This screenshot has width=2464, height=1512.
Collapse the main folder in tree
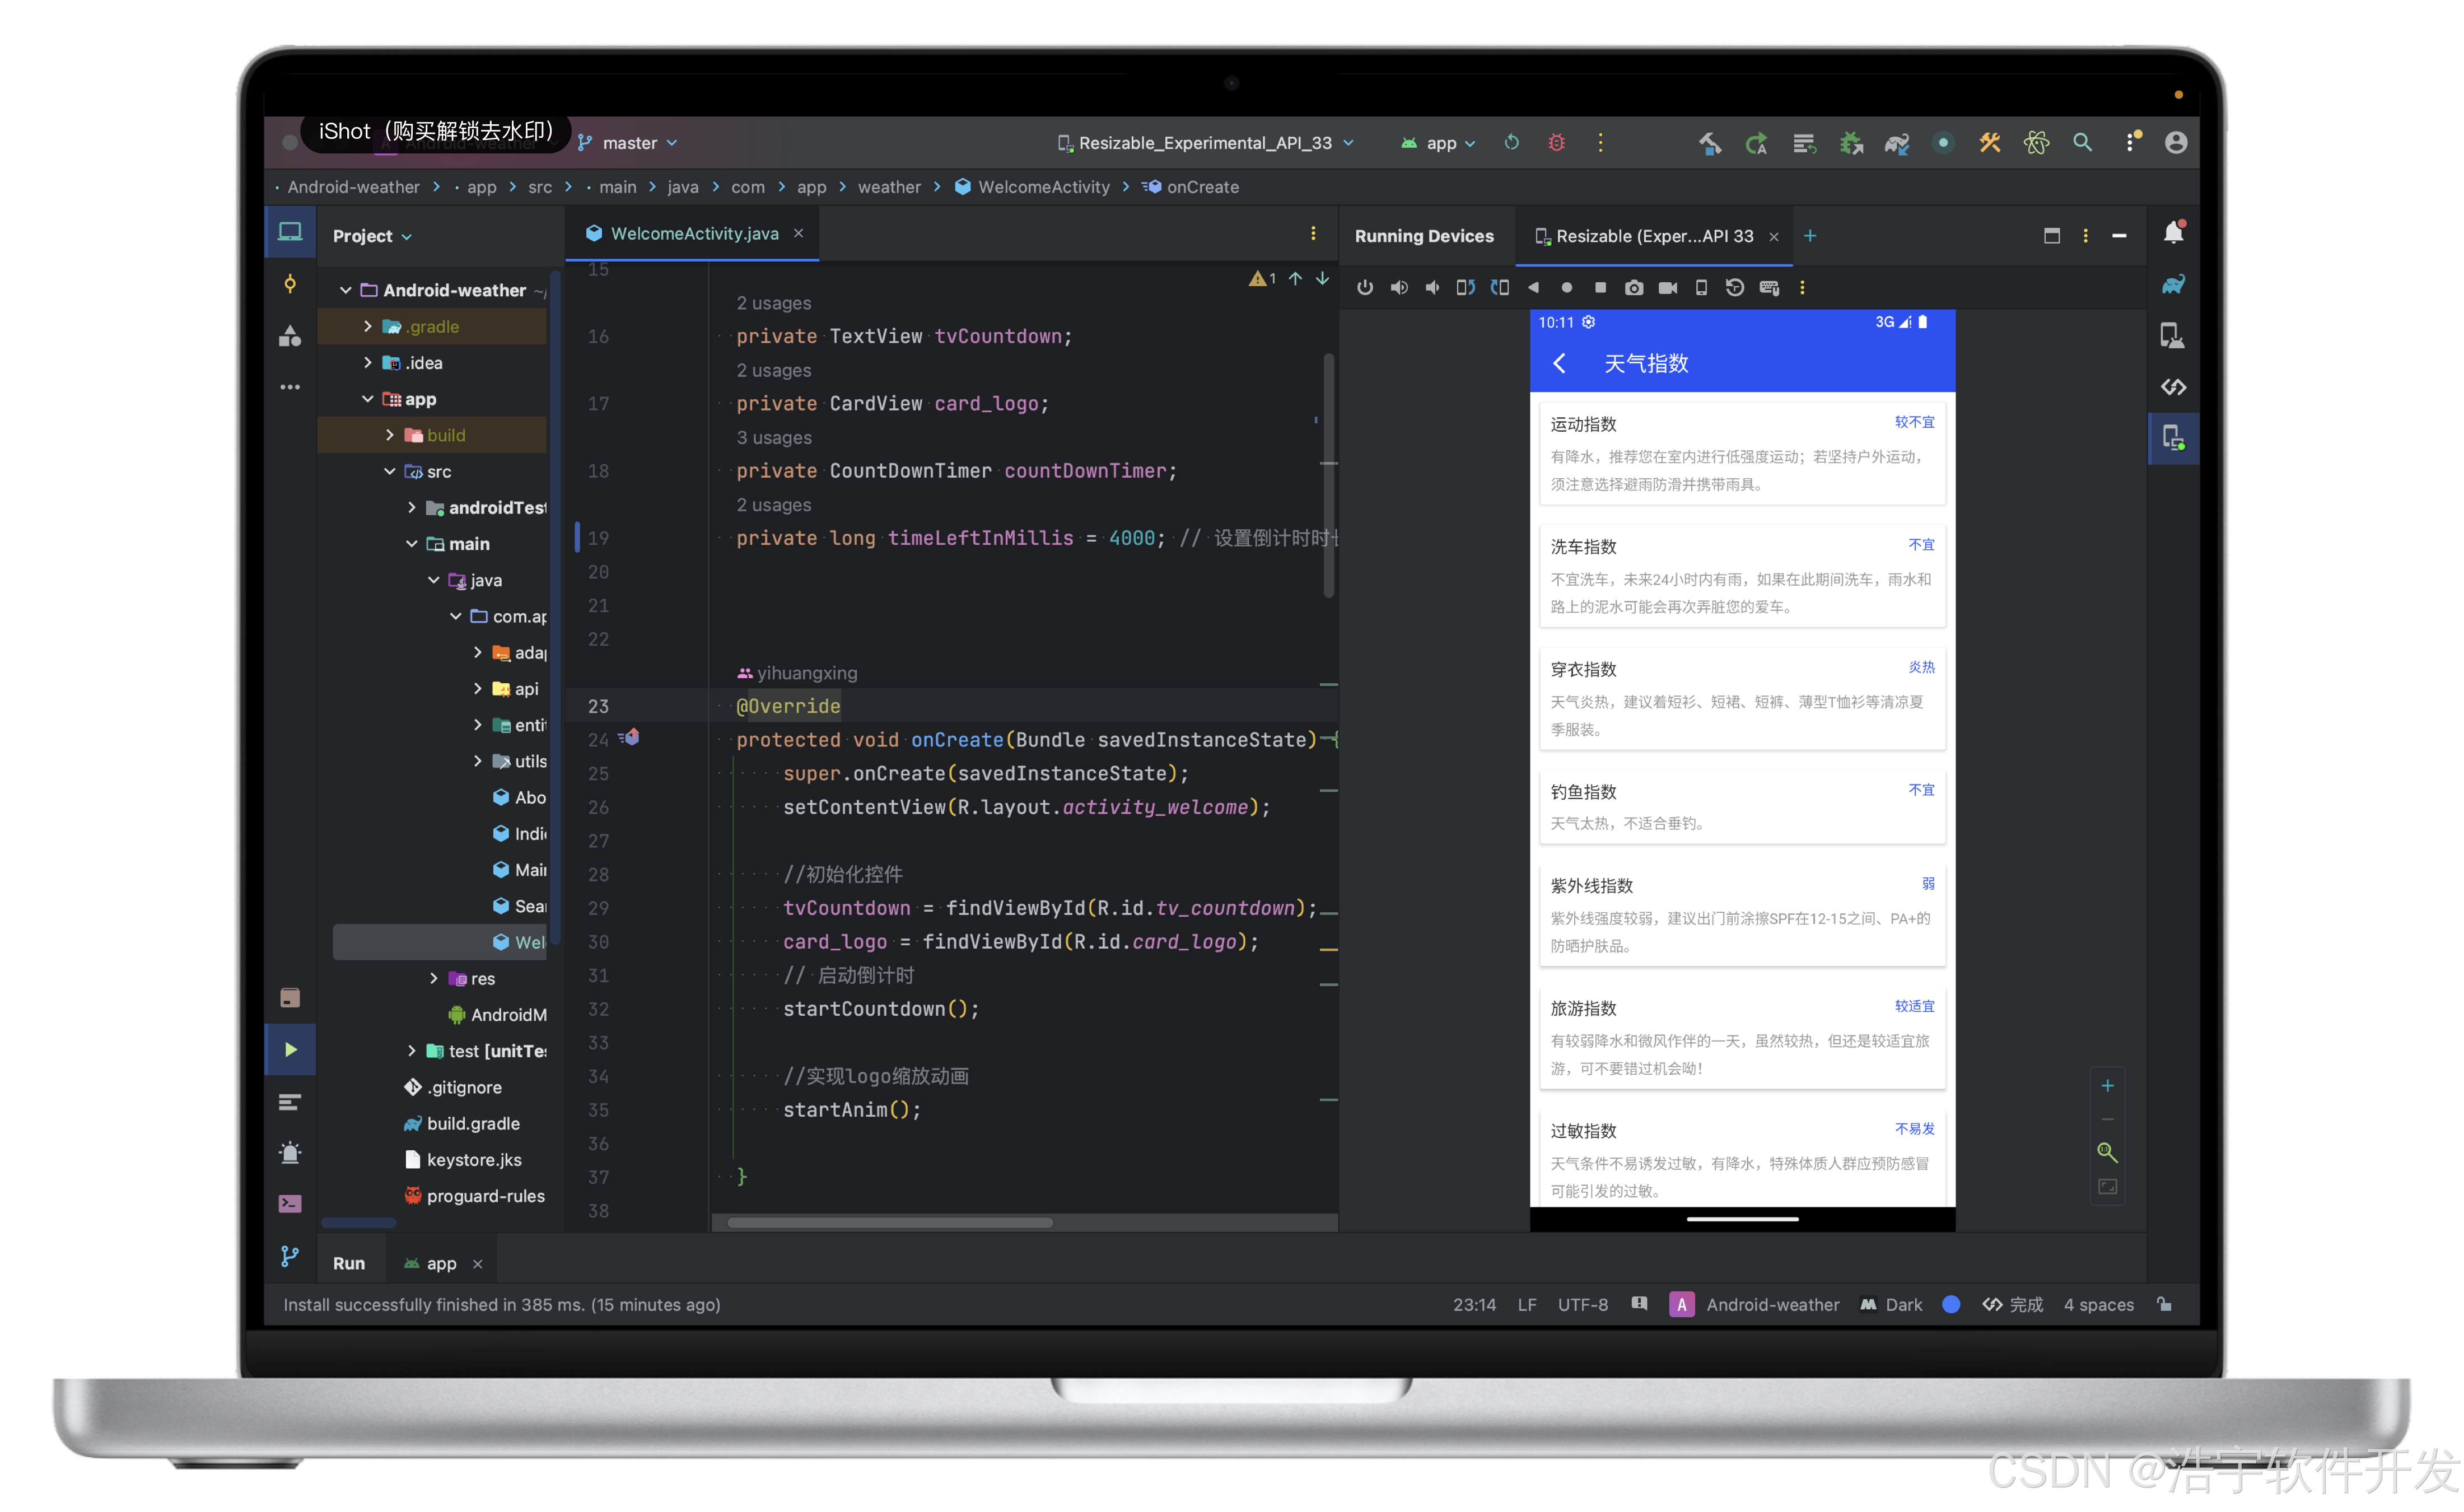[411, 544]
